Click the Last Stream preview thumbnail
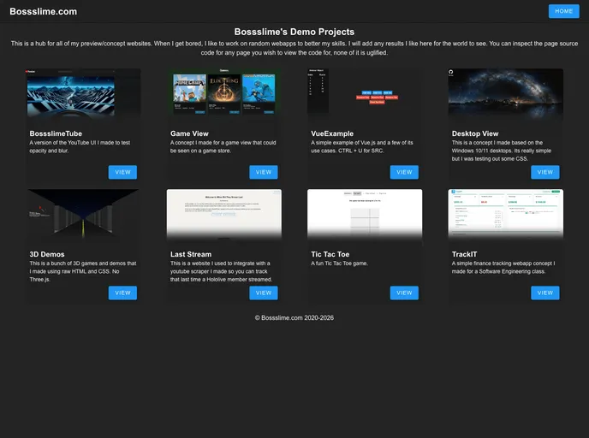589x438 pixels. (x=223, y=214)
